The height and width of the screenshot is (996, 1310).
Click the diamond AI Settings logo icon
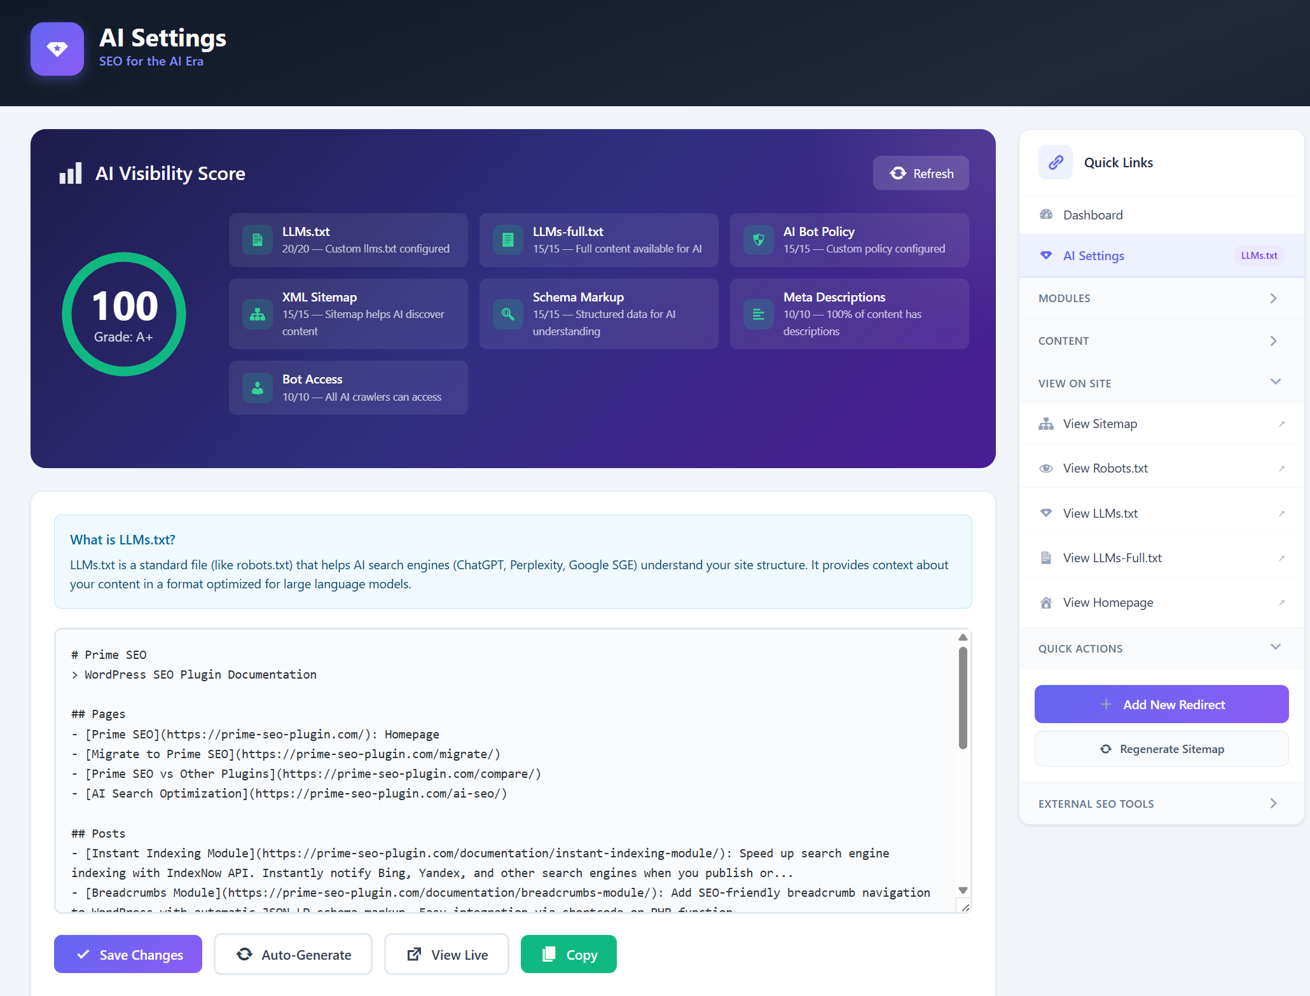(57, 49)
